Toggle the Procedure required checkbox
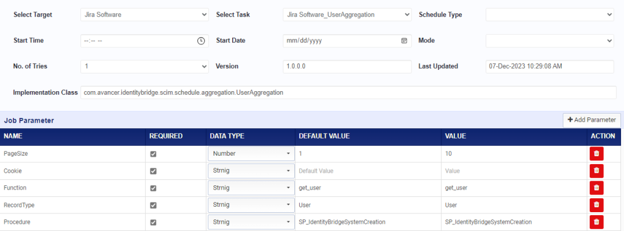This screenshot has height=231, width=624. click(153, 222)
